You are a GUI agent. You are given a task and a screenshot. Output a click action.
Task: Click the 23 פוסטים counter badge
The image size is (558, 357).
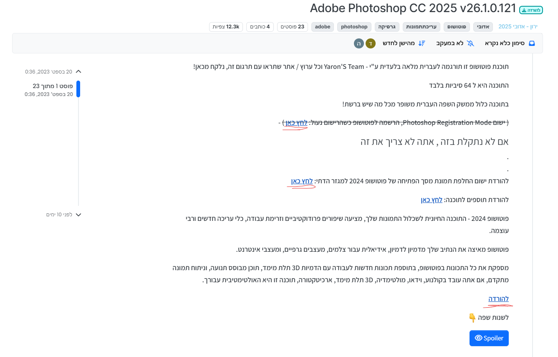coord(293,27)
